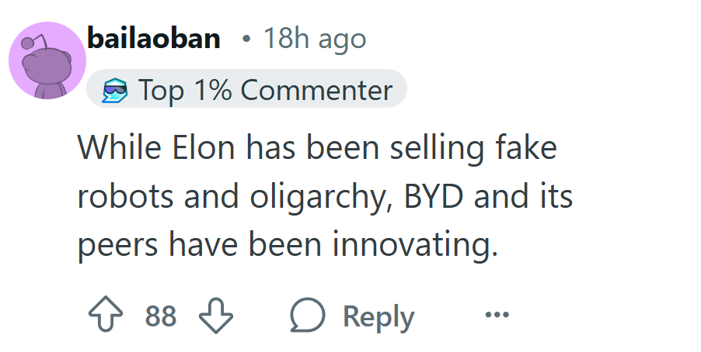The width and height of the screenshot is (701, 352).
Task: Click the speech bubble reply icon
Action: pyautogui.click(x=308, y=315)
